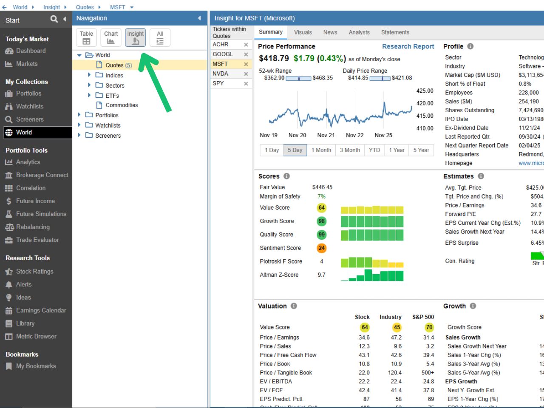Image resolution: width=544 pixels, height=408 pixels.
Task: Select the GOOGL ticker
Action: pyautogui.click(x=223, y=54)
